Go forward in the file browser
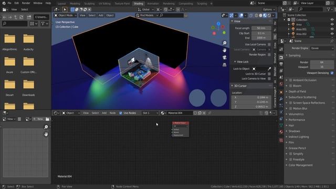Image resolution: width=336 pixels, height=189 pixels. (x=10, y=17)
